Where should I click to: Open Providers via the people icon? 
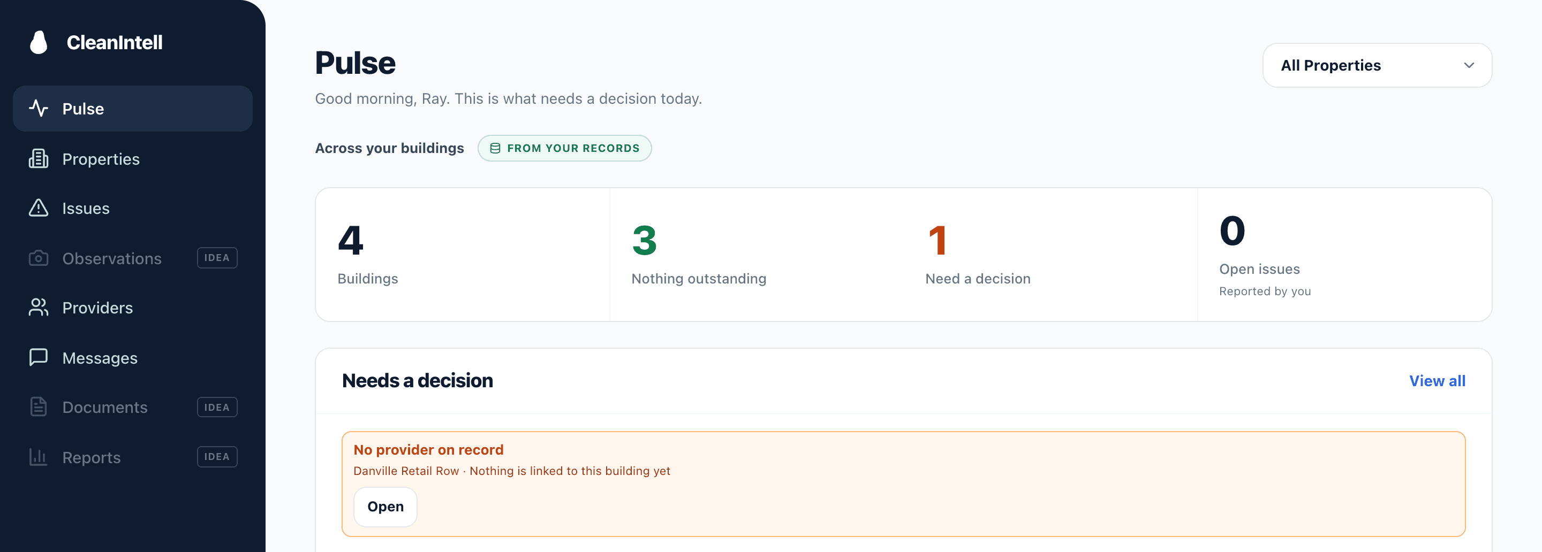coord(39,308)
